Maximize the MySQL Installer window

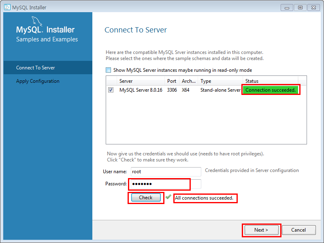coord(300,8)
